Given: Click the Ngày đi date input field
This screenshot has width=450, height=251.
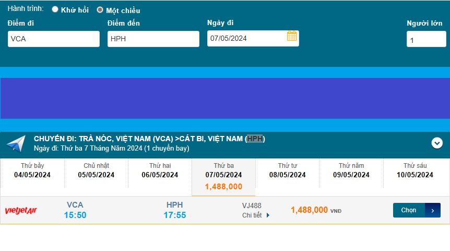Looking at the screenshot, I should click(245, 38).
